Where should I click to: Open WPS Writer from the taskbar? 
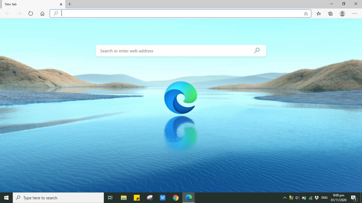pos(163,198)
